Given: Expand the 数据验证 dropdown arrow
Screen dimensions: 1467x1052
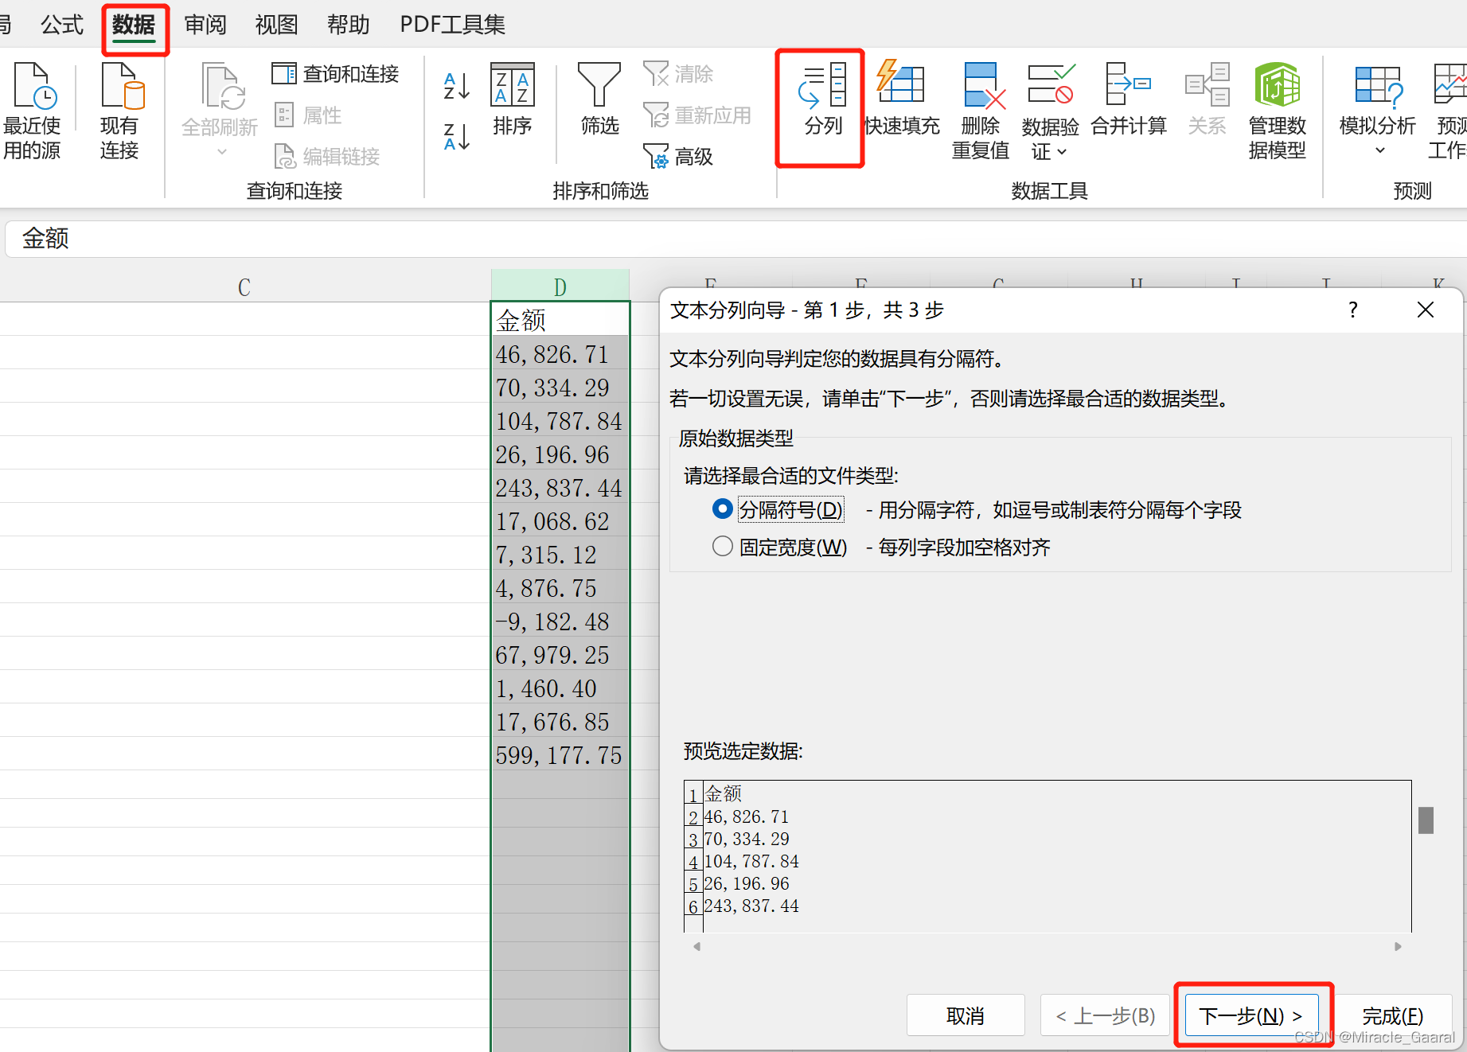Looking at the screenshot, I should (x=1062, y=153).
